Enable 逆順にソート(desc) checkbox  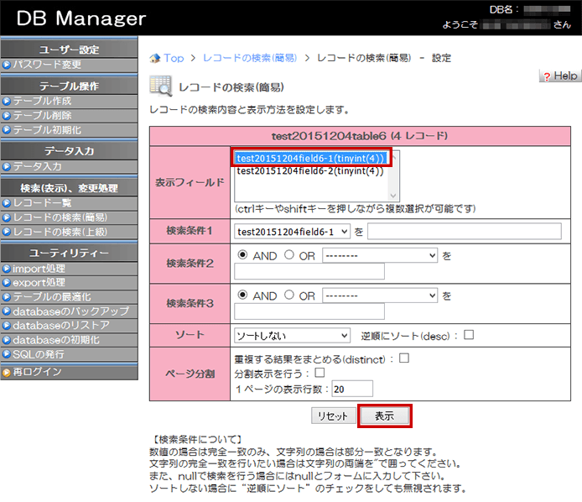[x=469, y=335]
